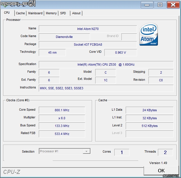
Task: Maximize the CPU-Z window
Action: 160,5
